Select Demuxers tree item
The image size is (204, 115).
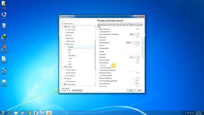[69, 35]
